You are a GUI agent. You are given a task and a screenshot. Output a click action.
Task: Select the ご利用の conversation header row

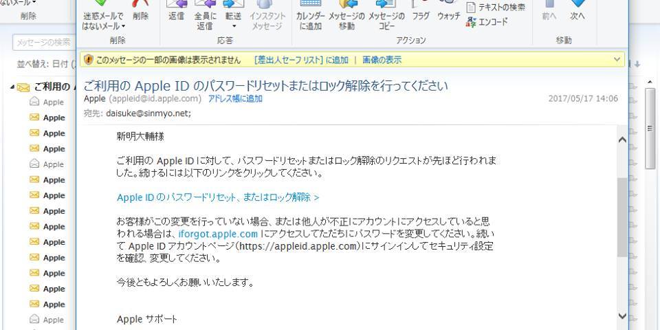tap(46, 87)
